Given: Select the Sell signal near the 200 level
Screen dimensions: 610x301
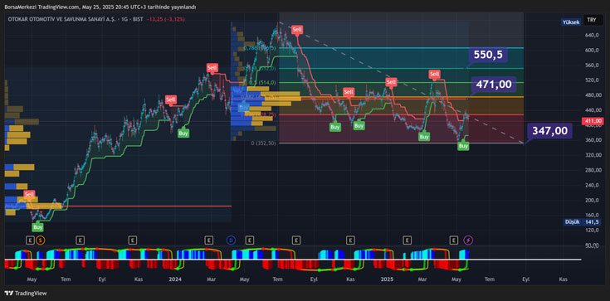Looking at the screenshot, I should click(29, 194).
